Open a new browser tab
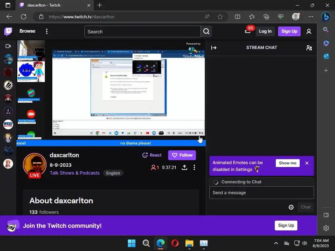Image resolution: width=335 pixels, height=251 pixels. (99, 5)
